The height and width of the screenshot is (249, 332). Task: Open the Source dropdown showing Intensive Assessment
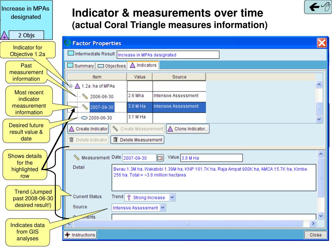coord(139,208)
